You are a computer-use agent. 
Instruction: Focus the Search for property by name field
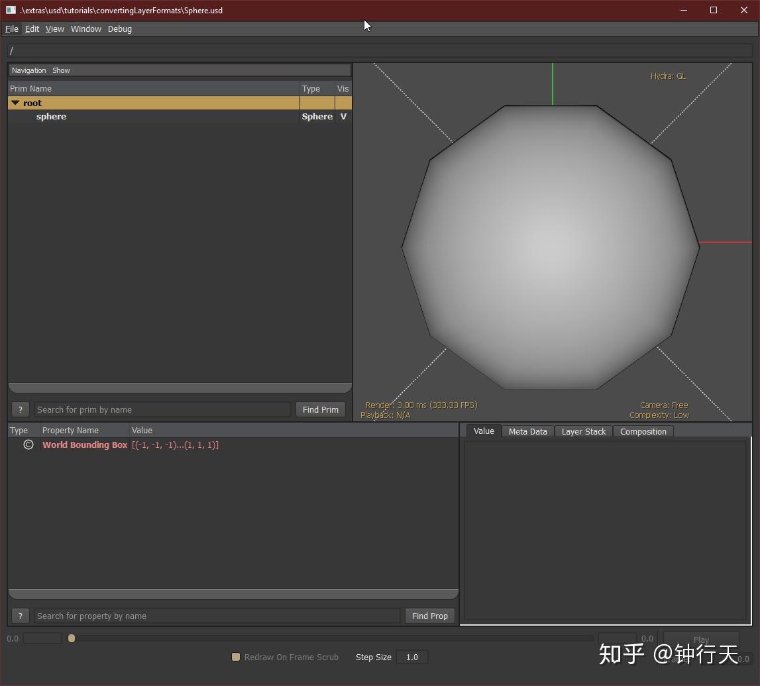pos(217,616)
